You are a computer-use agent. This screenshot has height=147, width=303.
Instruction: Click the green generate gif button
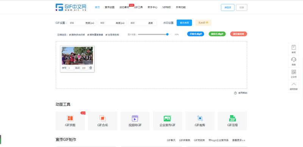(x=217, y=34)
